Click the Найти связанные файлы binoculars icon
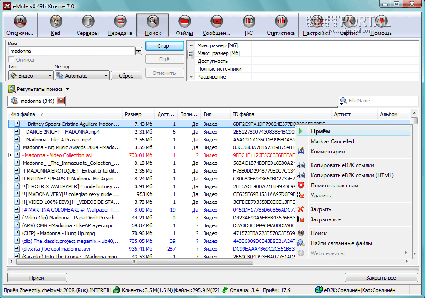The height and width of the screenshot is (298, 425). pyautogui.click(x=301, y=243)
